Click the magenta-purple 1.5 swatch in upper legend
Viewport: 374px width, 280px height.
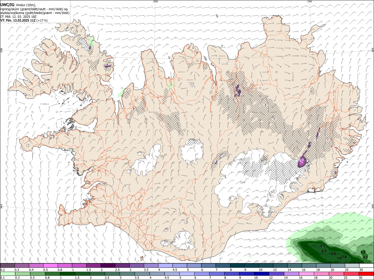pos(93,266)
